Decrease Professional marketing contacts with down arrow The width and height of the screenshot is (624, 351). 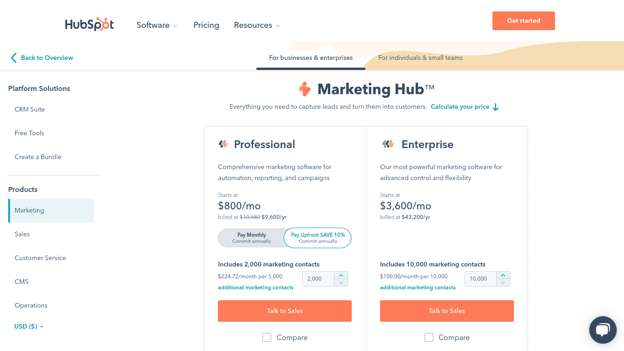pos(341,282)
